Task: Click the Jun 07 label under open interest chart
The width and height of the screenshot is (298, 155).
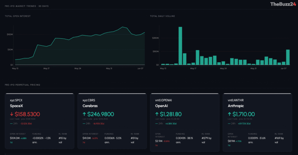Action: [x=140, y=68]
